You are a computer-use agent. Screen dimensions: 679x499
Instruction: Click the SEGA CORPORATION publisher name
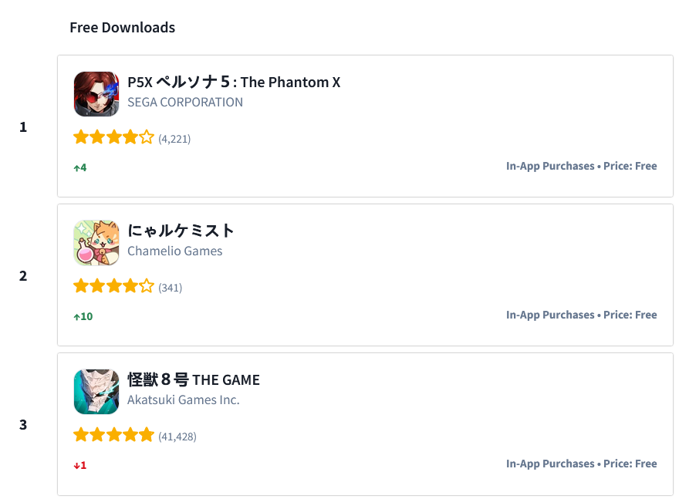click(x=185, y=102)
